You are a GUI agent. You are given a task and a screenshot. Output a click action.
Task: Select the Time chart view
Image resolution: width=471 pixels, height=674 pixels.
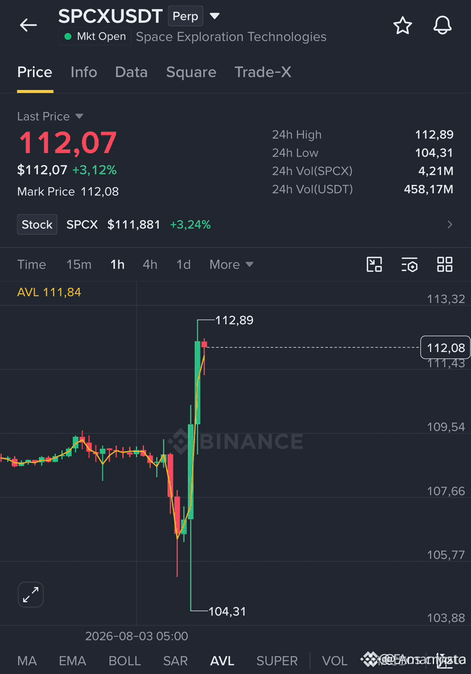pos(31,264)
